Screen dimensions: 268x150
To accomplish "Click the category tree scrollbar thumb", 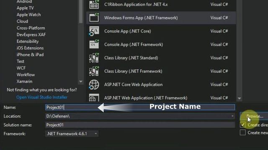I will coord(81,11).
